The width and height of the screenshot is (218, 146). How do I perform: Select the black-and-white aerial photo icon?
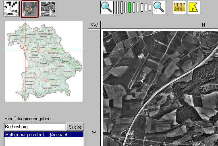point(48,9)
